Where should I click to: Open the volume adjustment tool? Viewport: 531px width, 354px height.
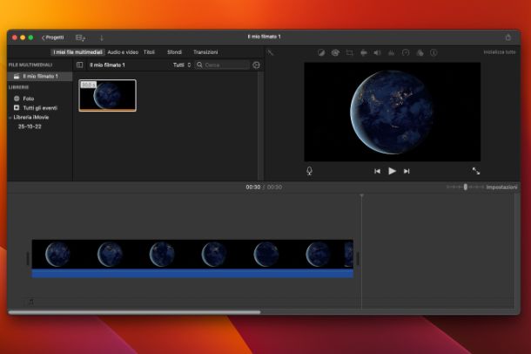(377, 52)
